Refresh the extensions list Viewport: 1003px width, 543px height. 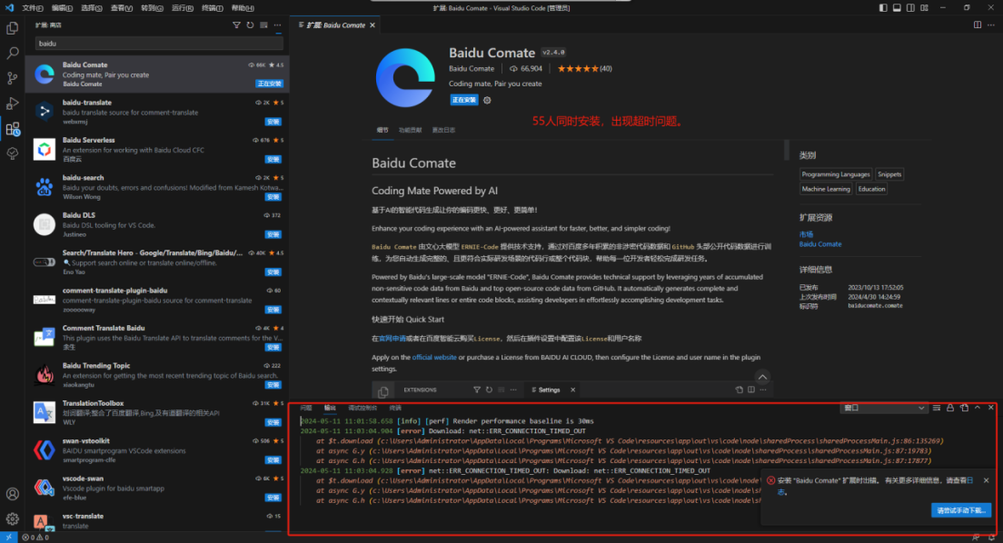coord(250,25)
